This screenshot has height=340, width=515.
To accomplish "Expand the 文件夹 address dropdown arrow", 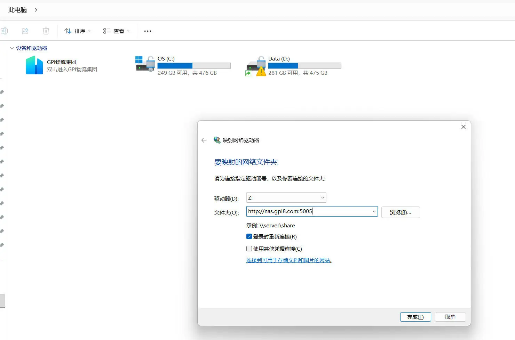I will (x=374, y=211).
